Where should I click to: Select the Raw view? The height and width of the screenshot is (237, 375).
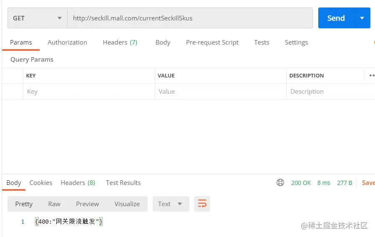coord(54,204)
